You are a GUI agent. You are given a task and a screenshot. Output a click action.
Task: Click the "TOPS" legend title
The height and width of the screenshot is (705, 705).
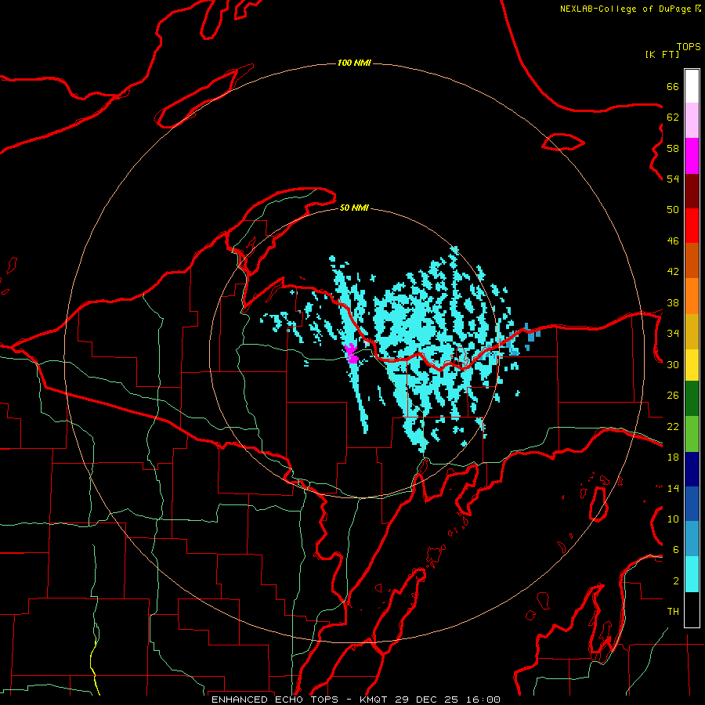click(689, 47)
